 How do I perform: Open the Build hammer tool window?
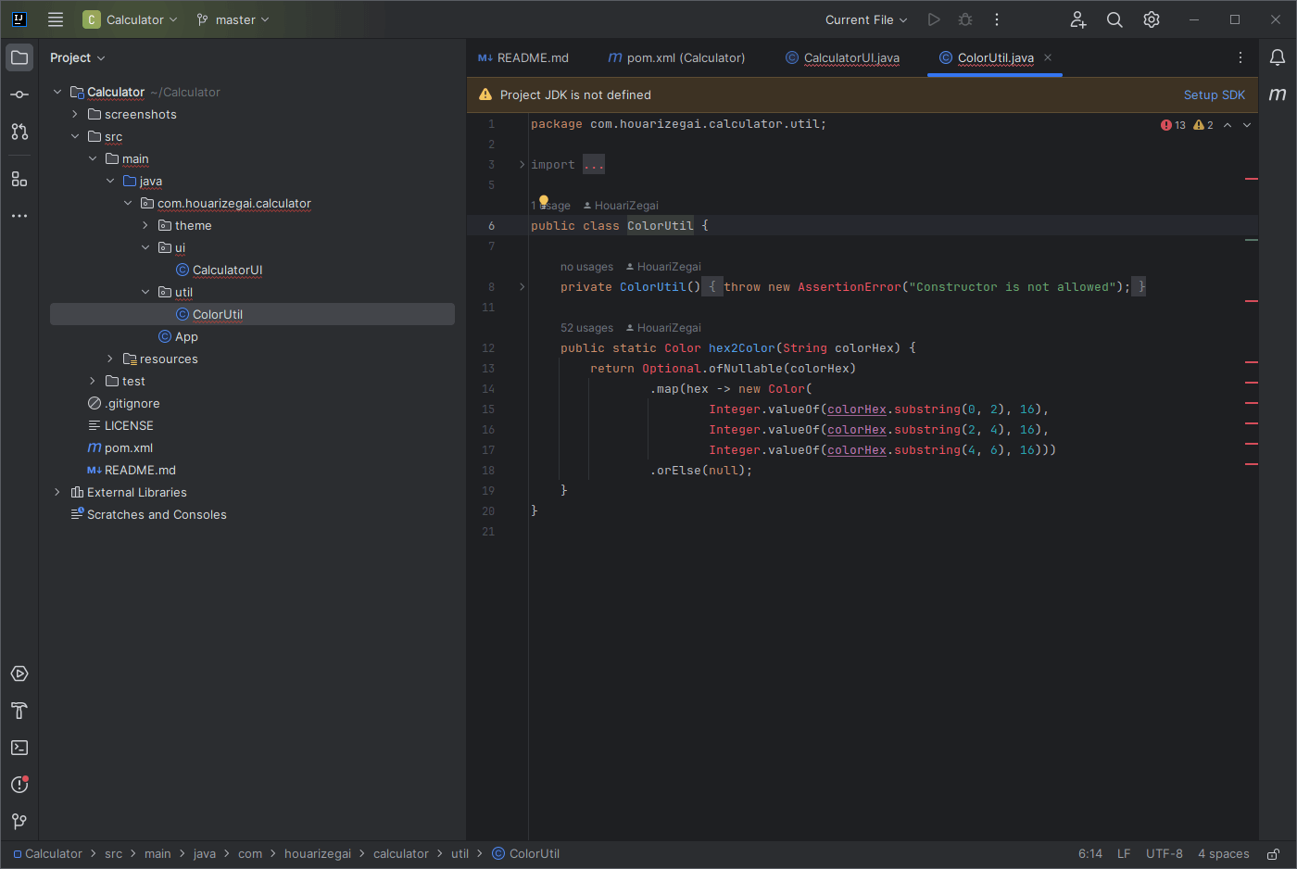(x=19, y=711)
